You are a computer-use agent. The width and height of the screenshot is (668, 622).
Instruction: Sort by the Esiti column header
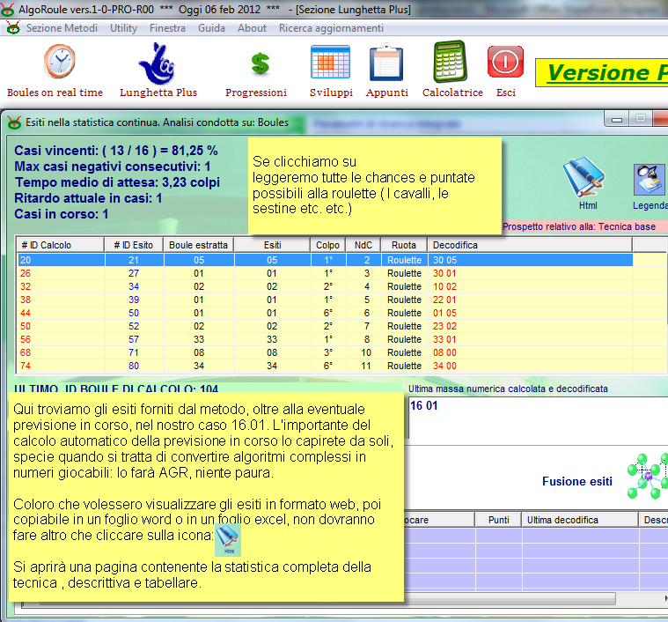[272, 245]
